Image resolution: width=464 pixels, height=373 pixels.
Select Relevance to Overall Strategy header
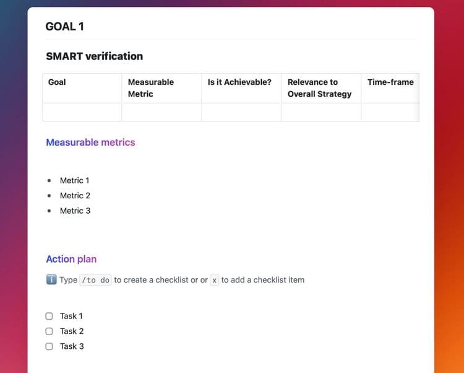point(321,88)
